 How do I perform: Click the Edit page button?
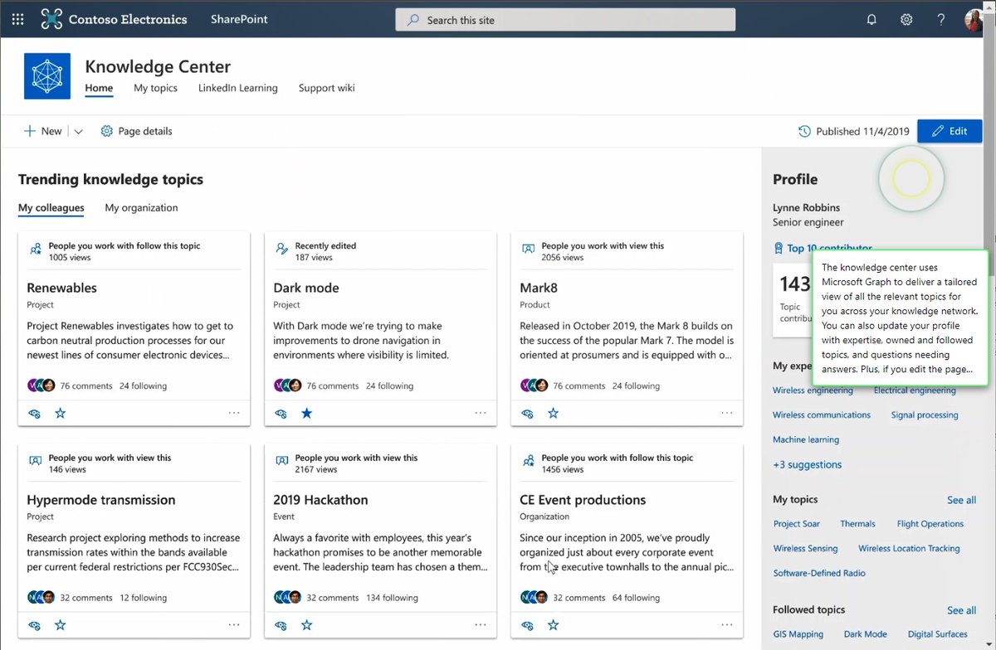pos(950,131)
